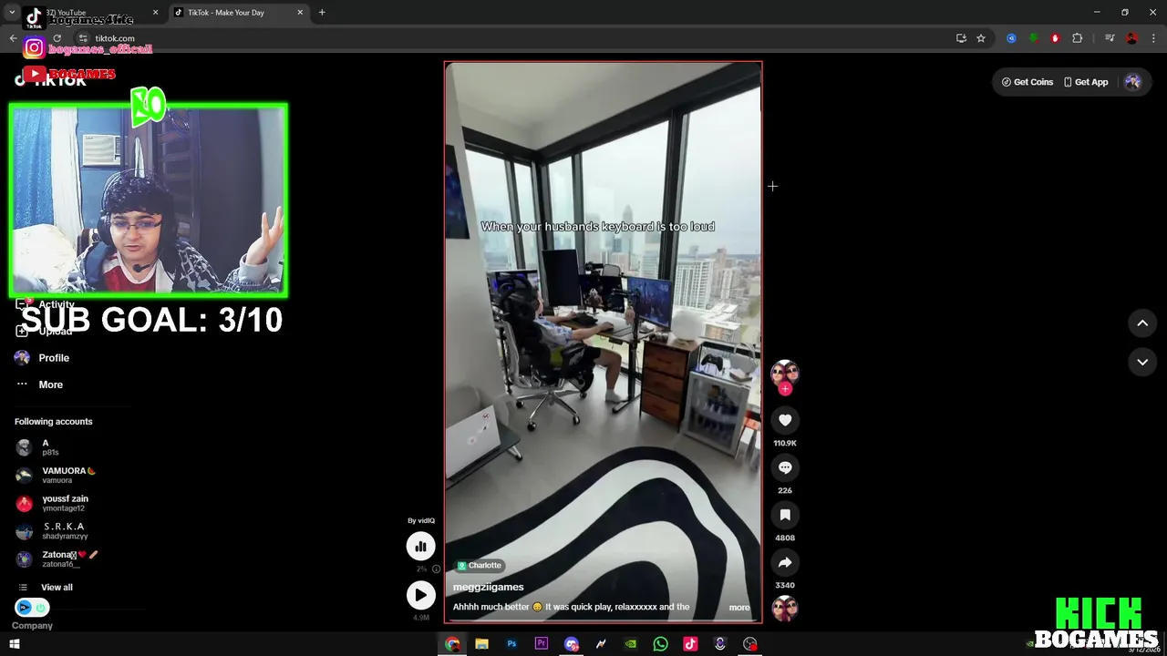This screenshot has height=656, width=1167.
Task: Open following account S.R.K.A
Action: click(52, 531)
